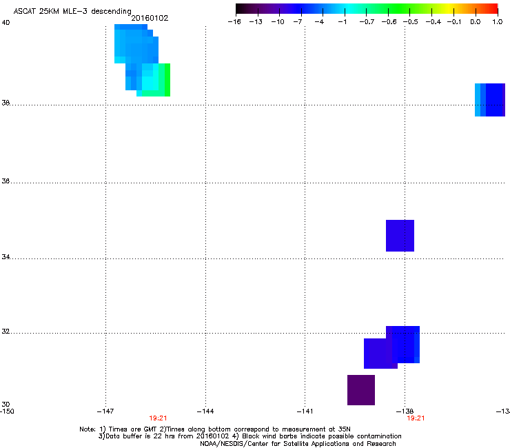The width and height of the screenshot is (510, 448).
Task: Click the red "19:21" time under longitude -138
Action: 416,418
